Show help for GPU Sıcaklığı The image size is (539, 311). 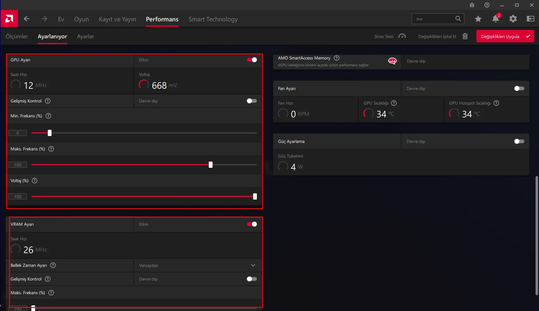[394, 103]
